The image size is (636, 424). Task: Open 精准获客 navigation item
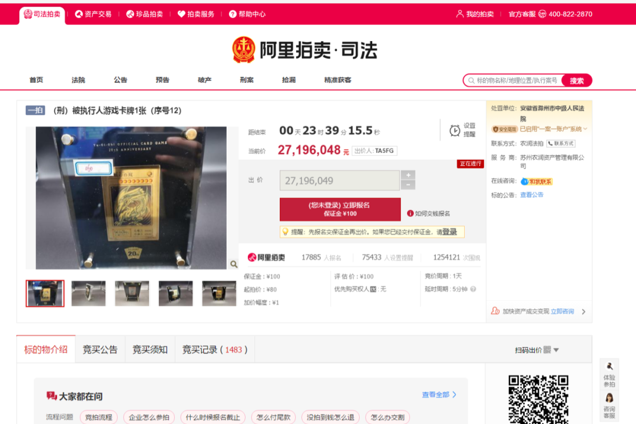[338, 80]
